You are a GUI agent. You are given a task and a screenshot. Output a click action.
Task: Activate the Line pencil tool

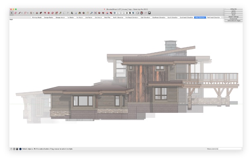19,13
